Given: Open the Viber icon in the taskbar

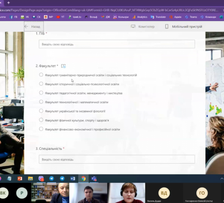Looking at the screenshot, I should (41, 178).
